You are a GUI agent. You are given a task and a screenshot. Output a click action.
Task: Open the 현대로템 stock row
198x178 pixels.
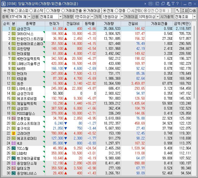coord(97,53)
